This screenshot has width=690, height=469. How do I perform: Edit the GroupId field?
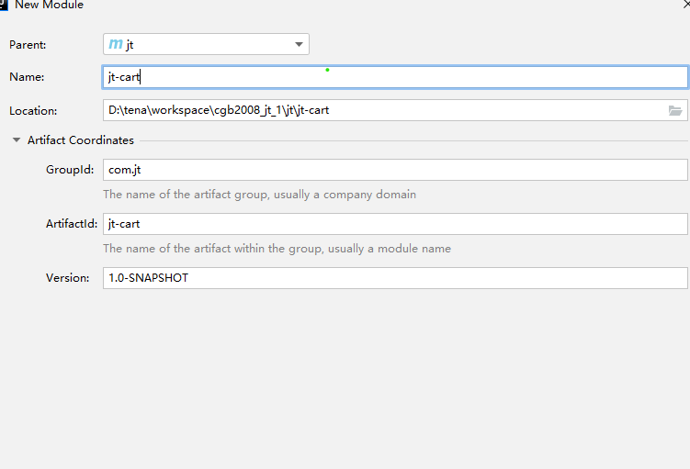[395, 170]
